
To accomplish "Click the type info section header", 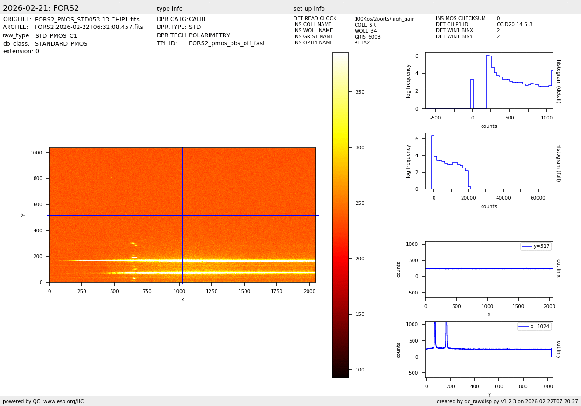I will [x=169, y=9].
